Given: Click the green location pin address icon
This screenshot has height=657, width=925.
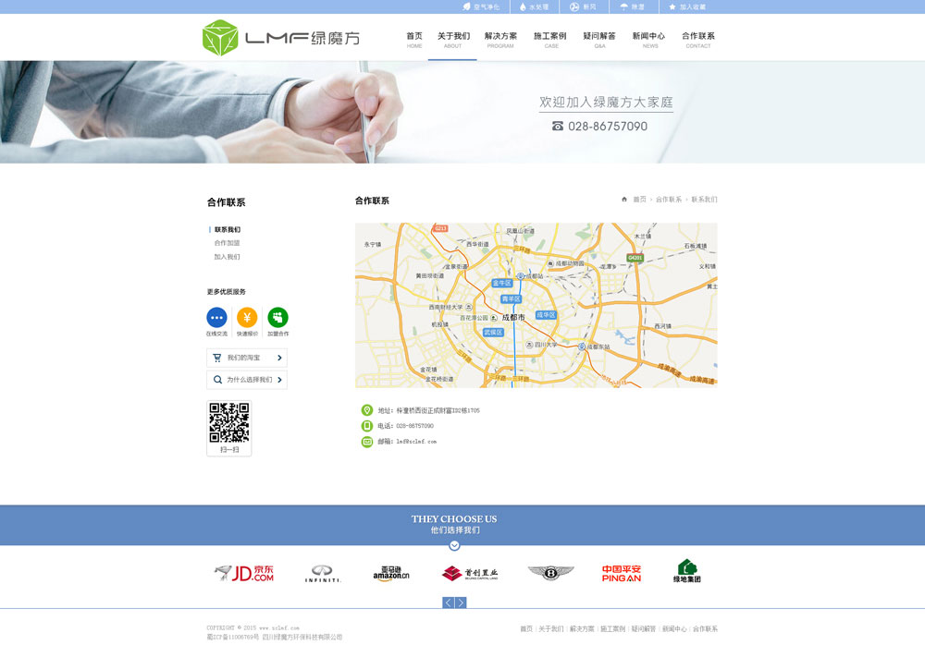Looking at the screenshot, I should [367, 410].
